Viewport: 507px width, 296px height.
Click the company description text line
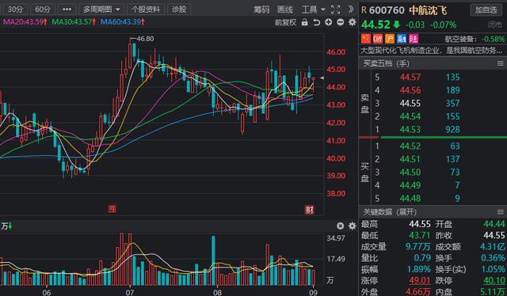tap(431, 51)
